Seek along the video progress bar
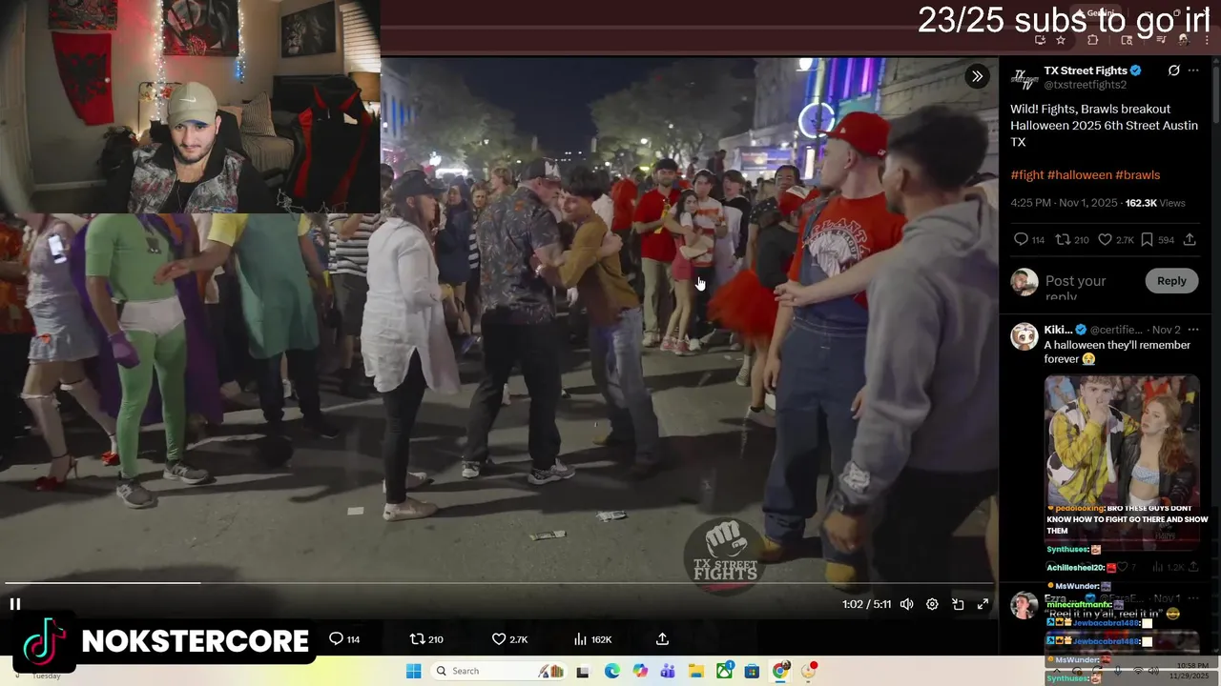The width and height of the screenshot is (1221, 686). pyautogui.click(x=499, y=583)
